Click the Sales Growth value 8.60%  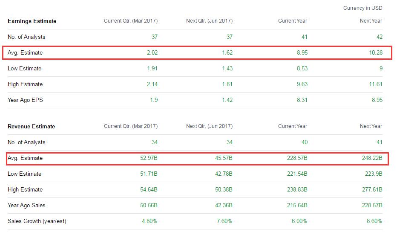coord(373,221)
